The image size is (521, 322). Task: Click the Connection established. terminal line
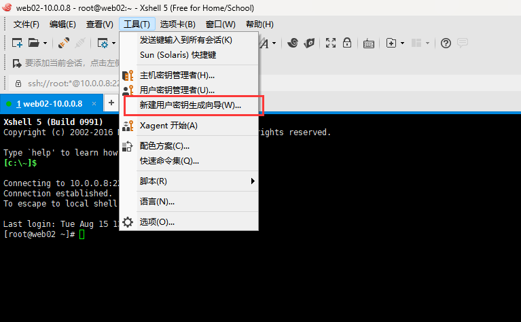(58, 194)
